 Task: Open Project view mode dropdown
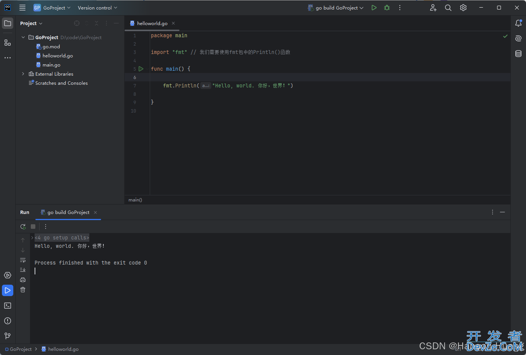pyautogui.click(x=31, y=23)
